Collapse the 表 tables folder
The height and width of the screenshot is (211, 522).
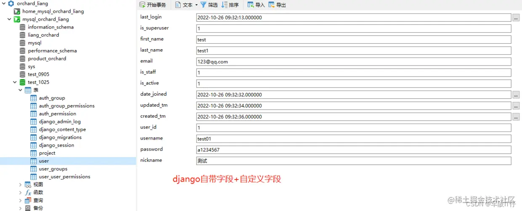(x=21, y=90)
